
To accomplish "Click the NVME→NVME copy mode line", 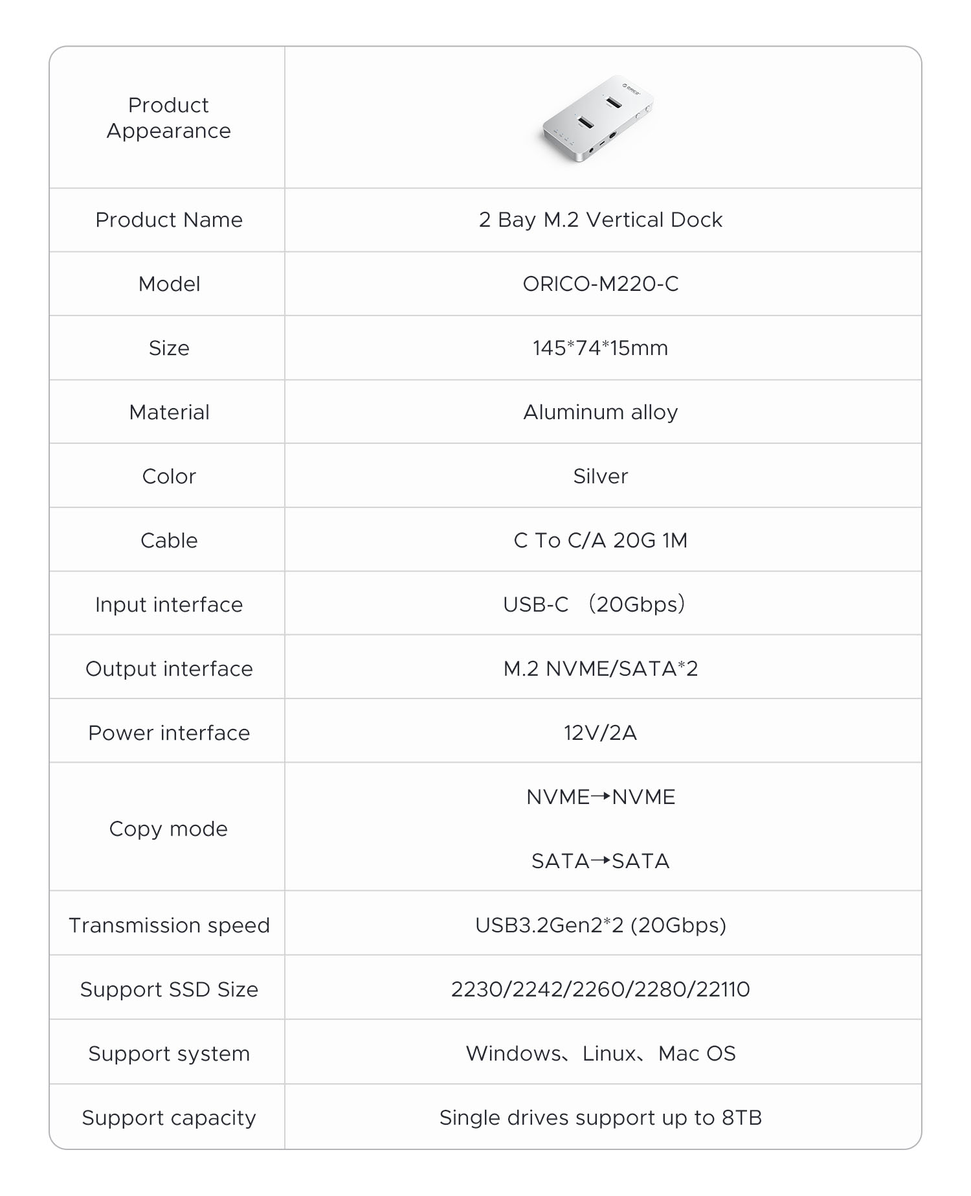I will tap(600, 797).
